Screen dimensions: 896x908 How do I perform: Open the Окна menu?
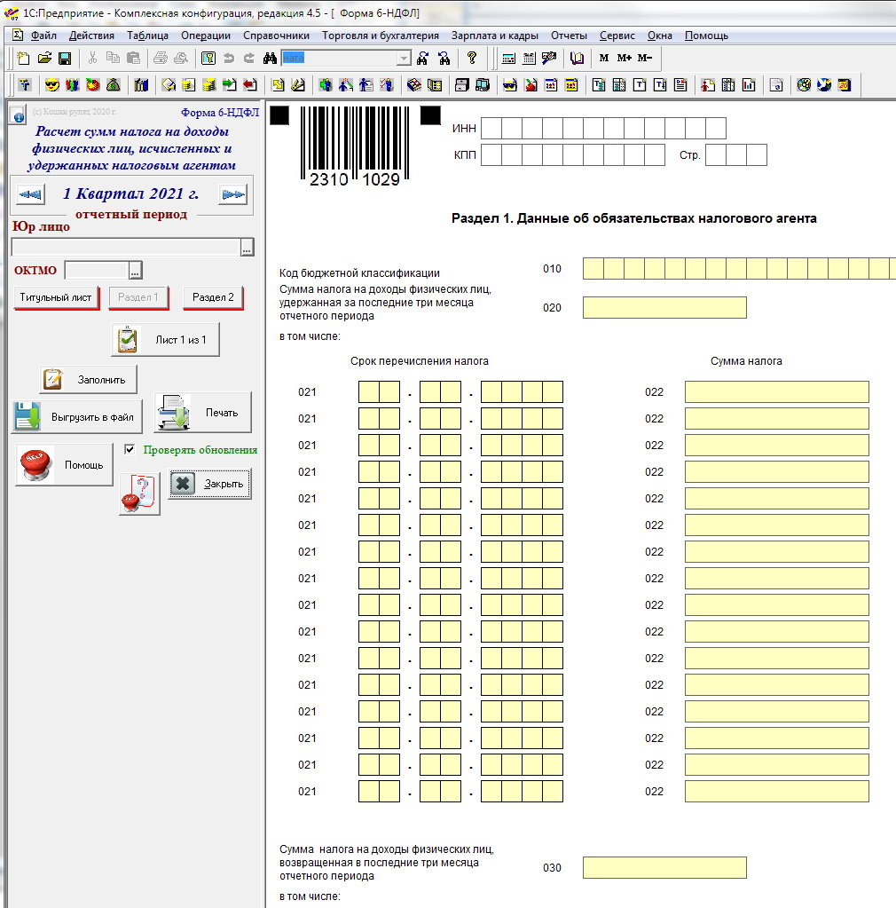click(x=660, y=36)
